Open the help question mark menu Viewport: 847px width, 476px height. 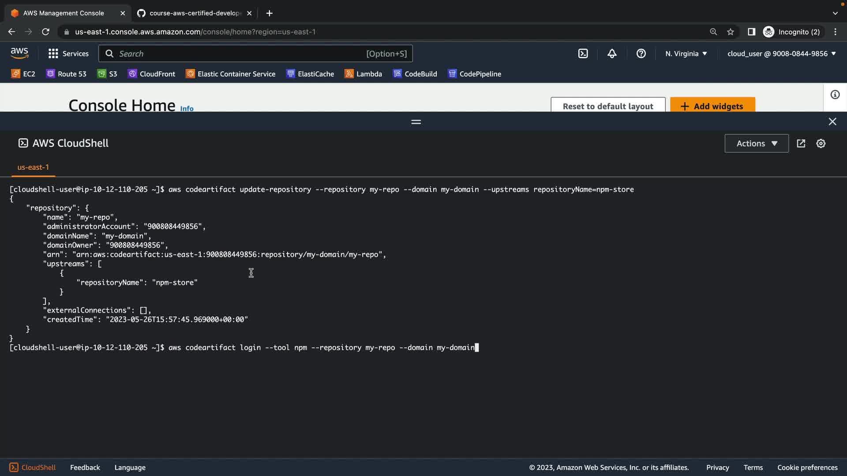pyautogui.click(x=641, y=53)
